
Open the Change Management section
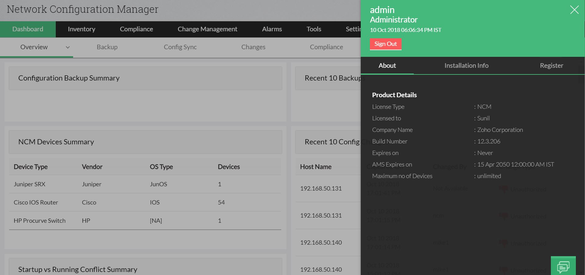pyautogui.click(x=207, y=29)
